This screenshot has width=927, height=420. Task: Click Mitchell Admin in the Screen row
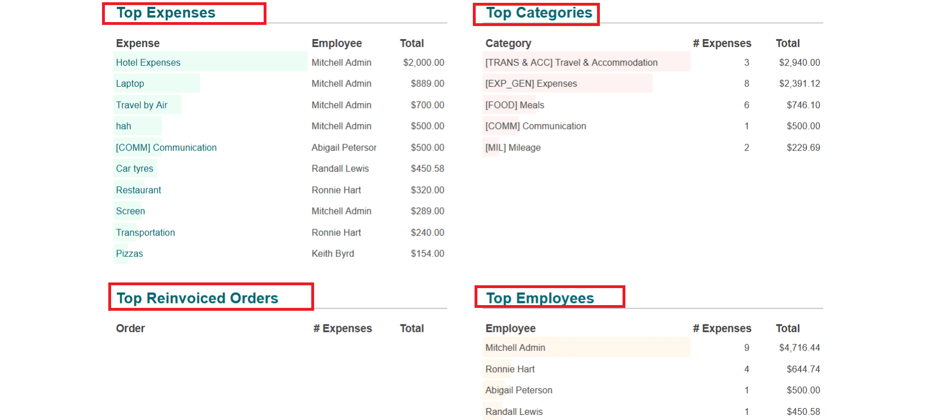pos(341,211)
